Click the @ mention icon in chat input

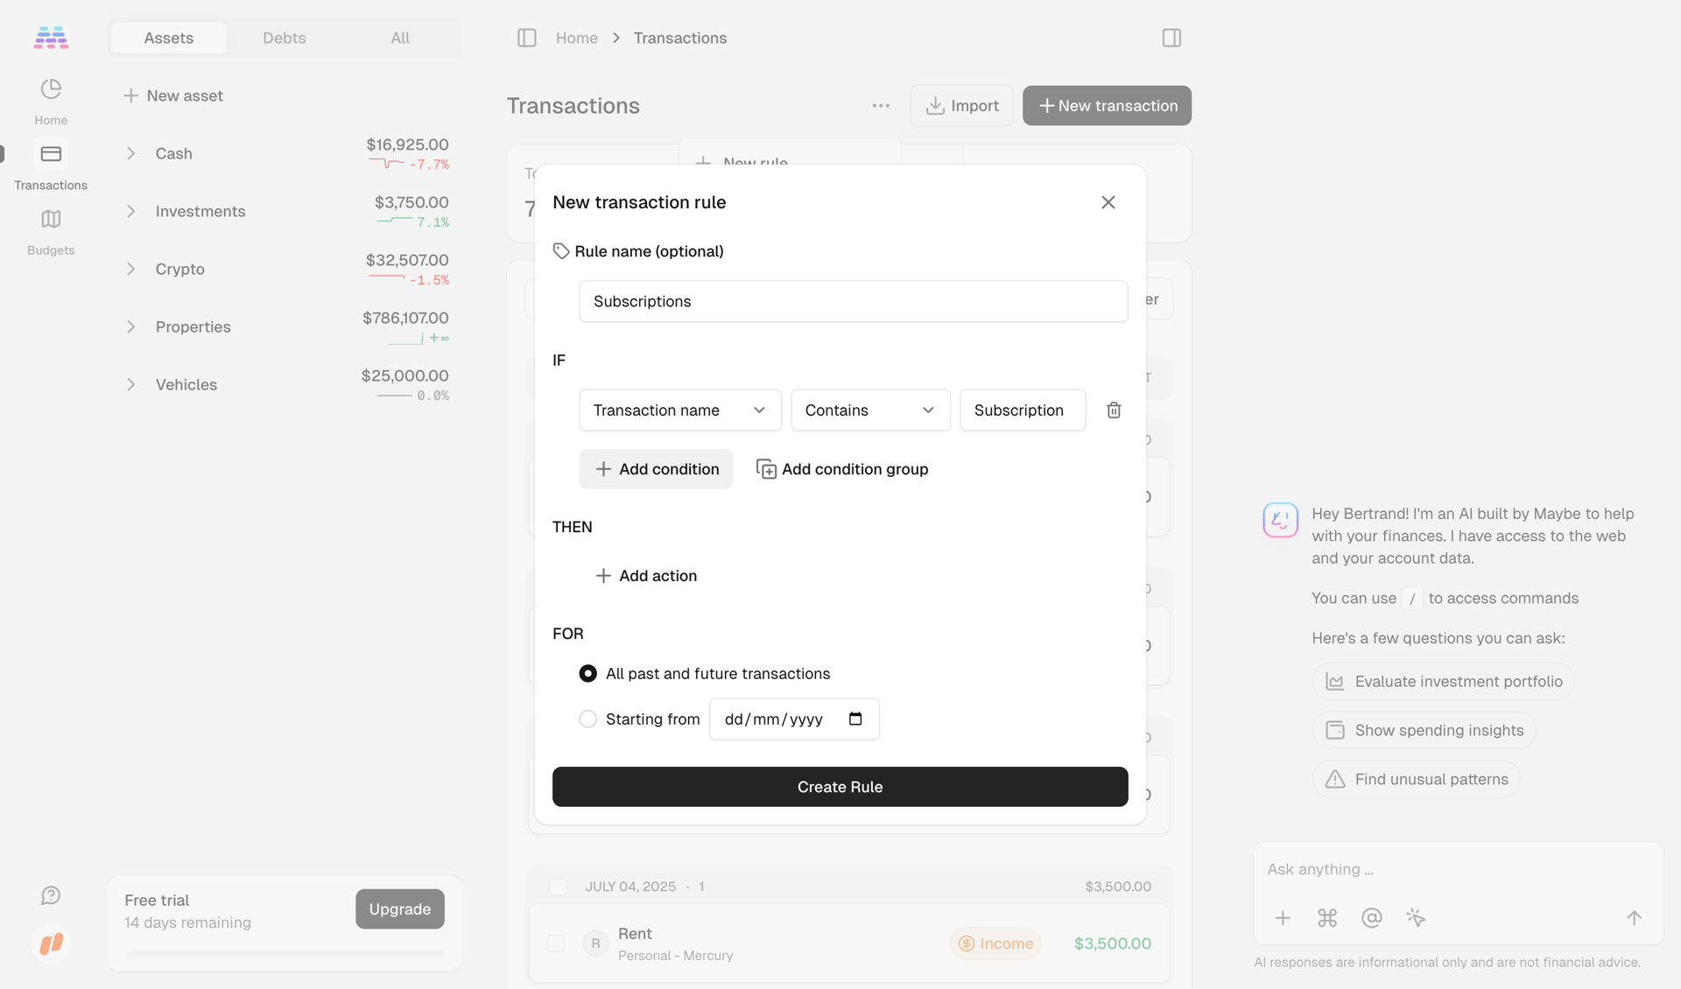pos(1371,918)
